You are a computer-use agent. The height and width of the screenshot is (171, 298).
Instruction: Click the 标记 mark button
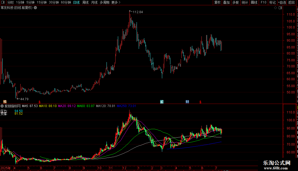(272, 2)
